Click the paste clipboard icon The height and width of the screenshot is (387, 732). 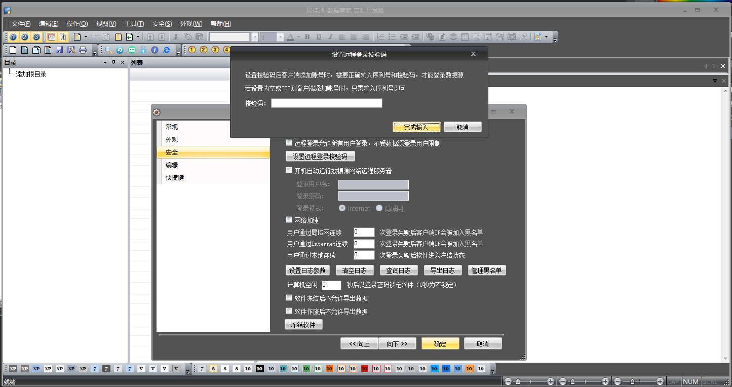coord(200,37)
